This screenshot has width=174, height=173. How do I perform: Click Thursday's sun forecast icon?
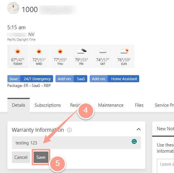pos(60,51)
